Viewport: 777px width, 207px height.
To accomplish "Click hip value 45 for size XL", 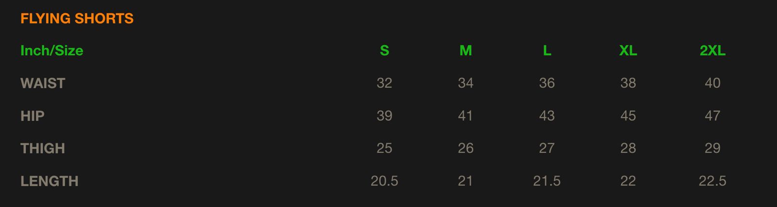I will 628,116.
